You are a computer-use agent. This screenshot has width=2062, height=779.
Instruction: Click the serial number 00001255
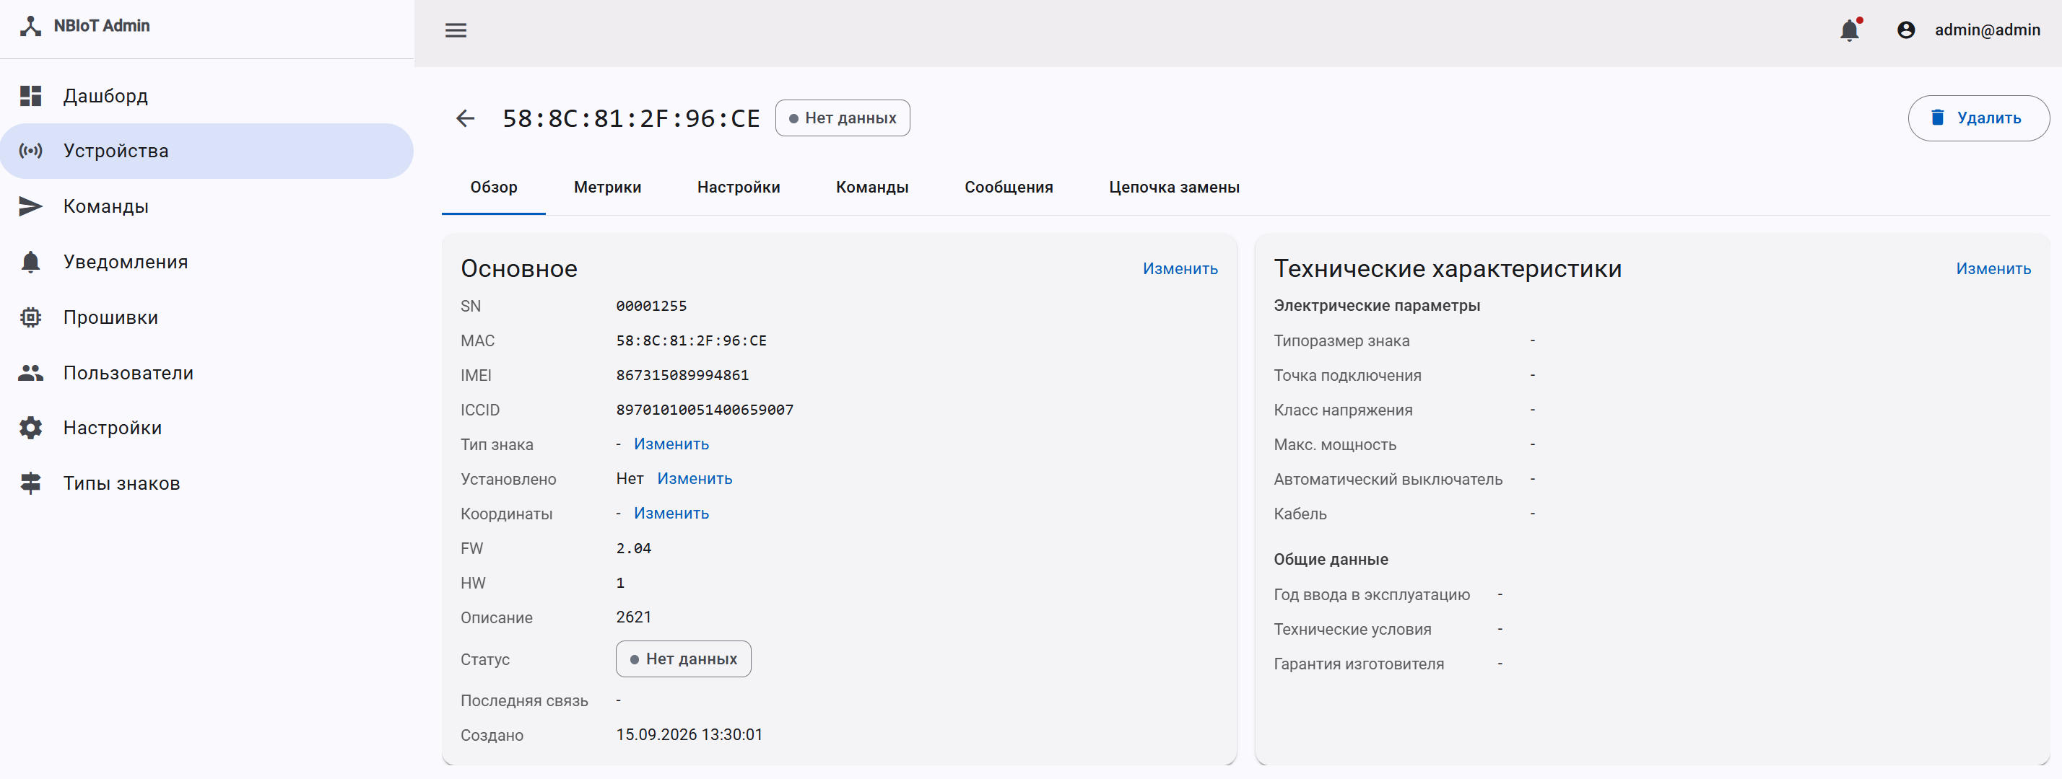(651, 307)
